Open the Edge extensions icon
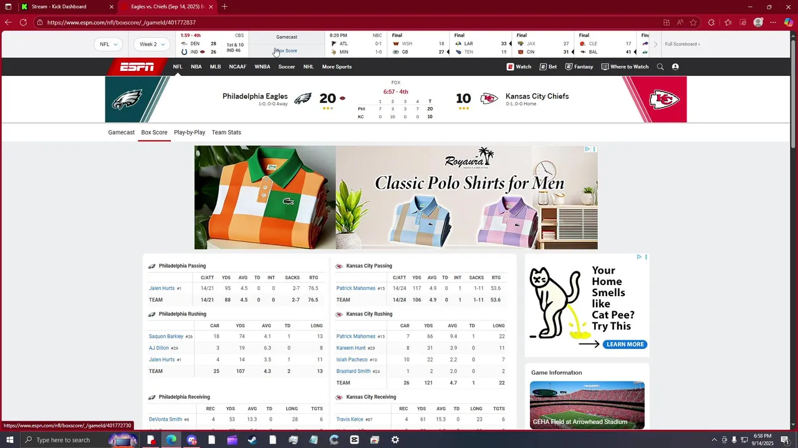The image size is (798, 448). (711, 22)
